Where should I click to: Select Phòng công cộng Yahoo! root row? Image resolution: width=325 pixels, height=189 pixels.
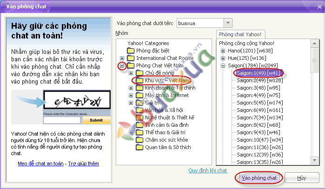[x=246, y=43]
